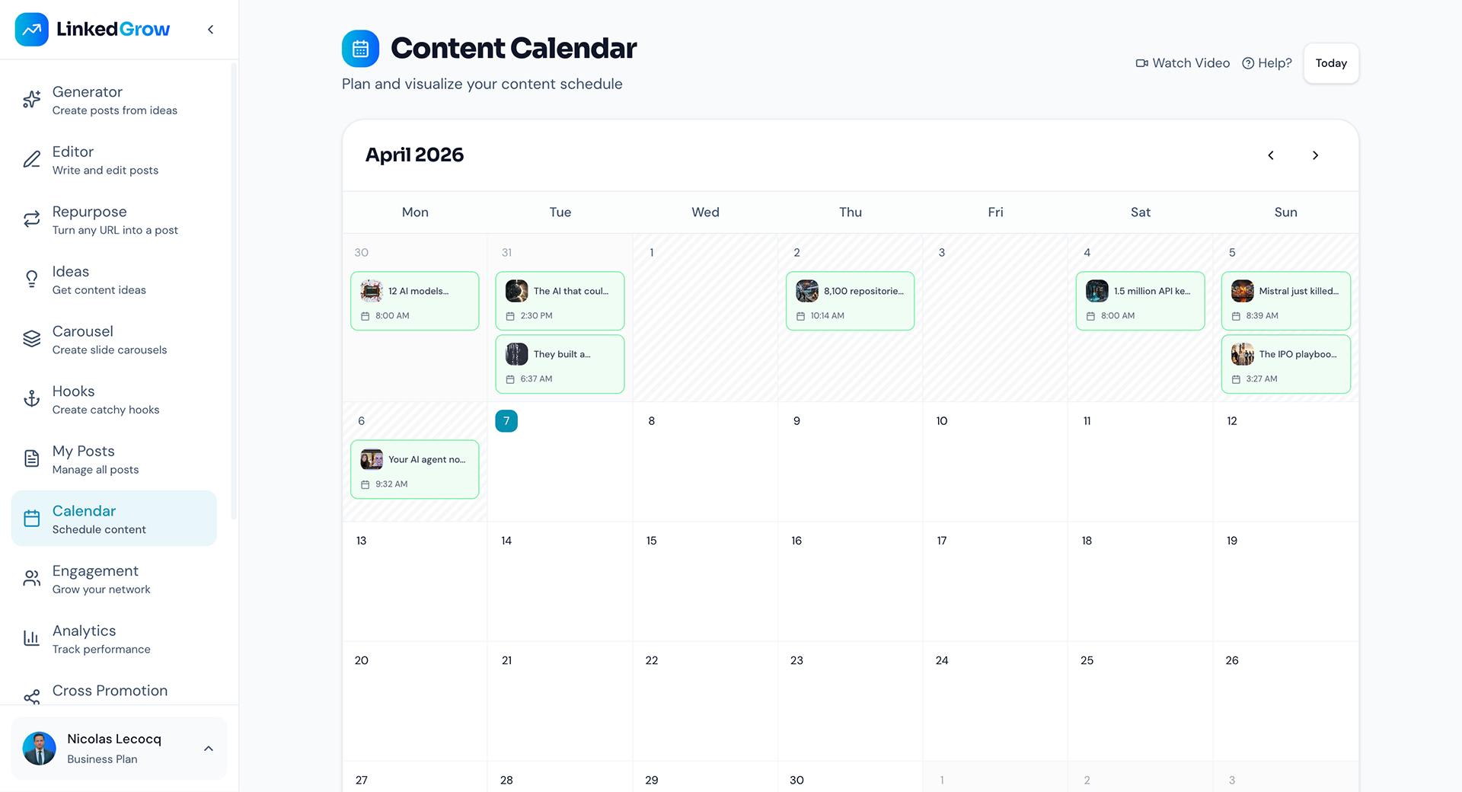Select the Cross Promotion menu item
This screenshot has width=1462, height=792.
(x=110, y=691)
